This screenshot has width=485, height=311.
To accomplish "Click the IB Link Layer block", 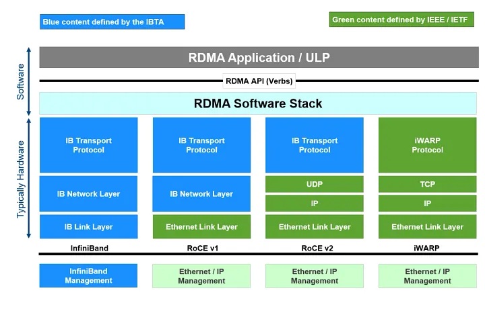I will tap(88, 227).
